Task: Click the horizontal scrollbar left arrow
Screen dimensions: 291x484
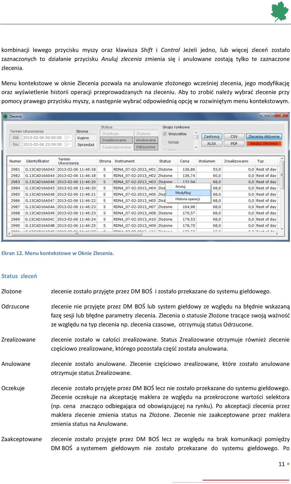Action: pos(9,234)
